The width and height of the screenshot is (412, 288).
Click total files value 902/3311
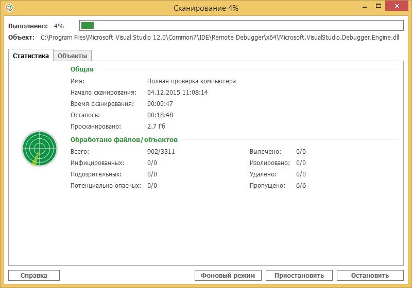[x=161, y=152]
